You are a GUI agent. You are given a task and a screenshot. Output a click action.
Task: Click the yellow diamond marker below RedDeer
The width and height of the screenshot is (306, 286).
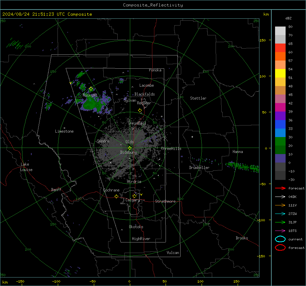[x=140, y=111]
